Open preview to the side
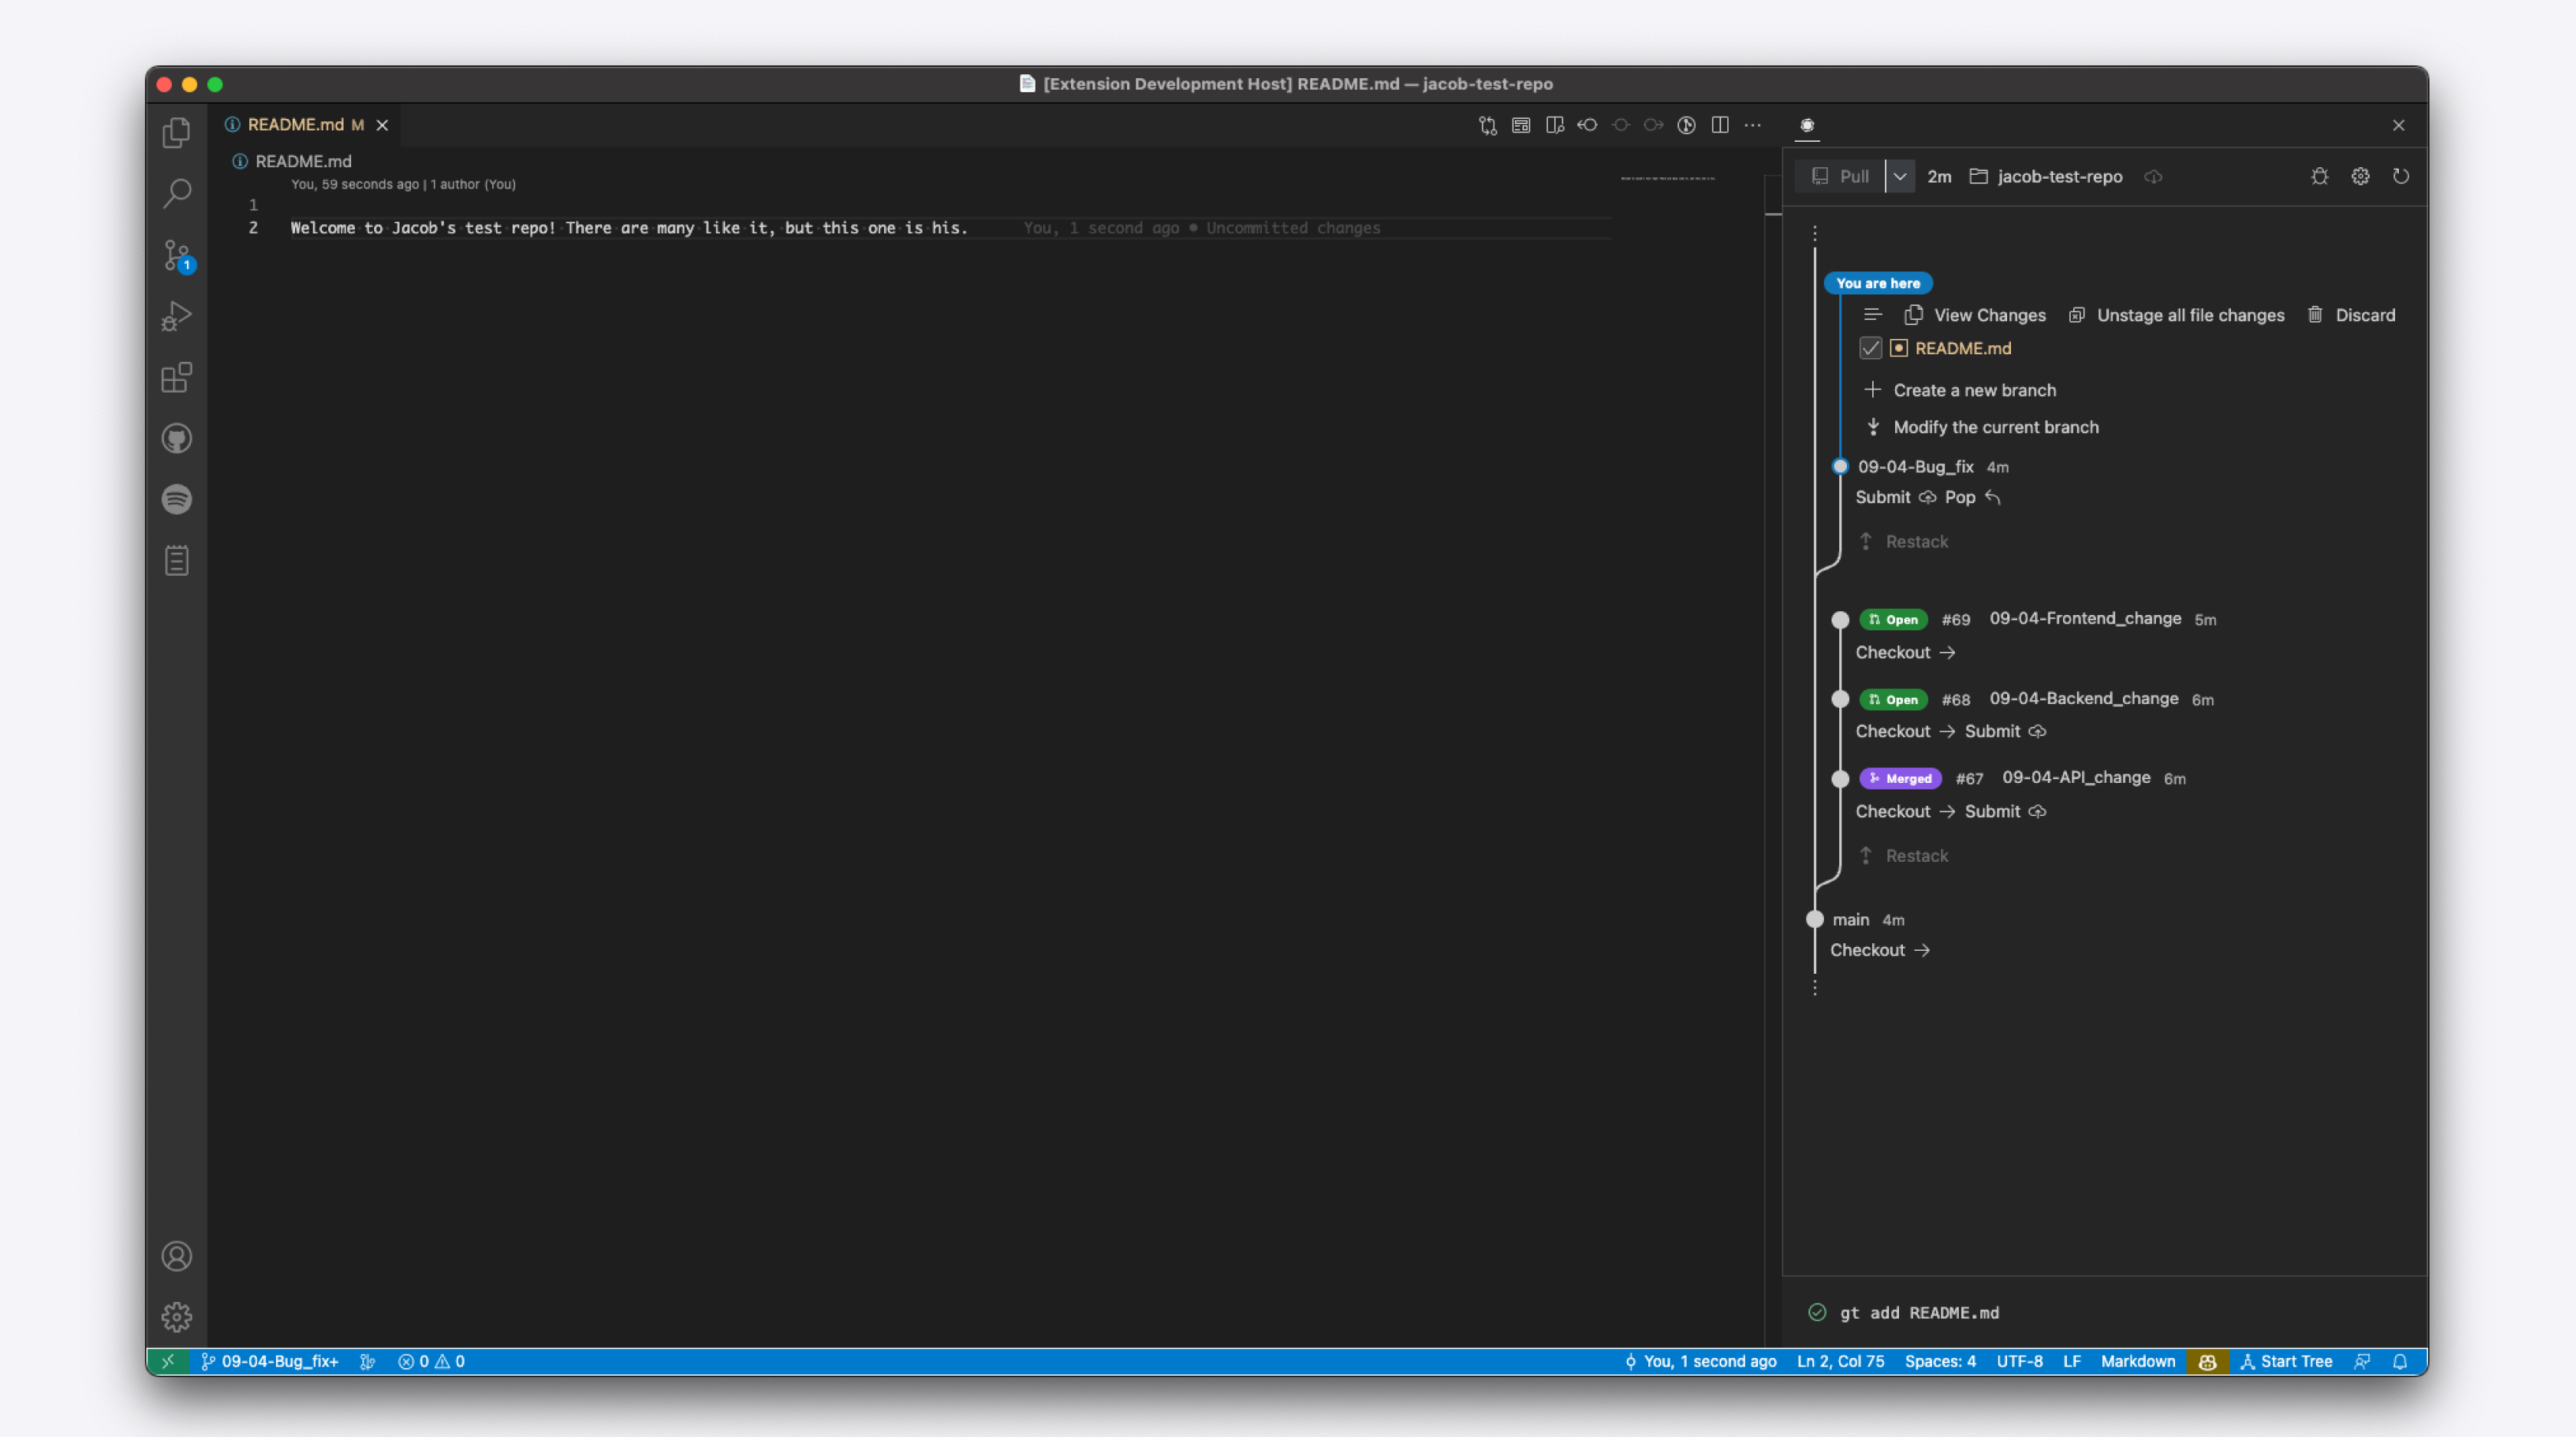Image resolution: width=2576 pixels, height=1437 pixels. 1554,125
